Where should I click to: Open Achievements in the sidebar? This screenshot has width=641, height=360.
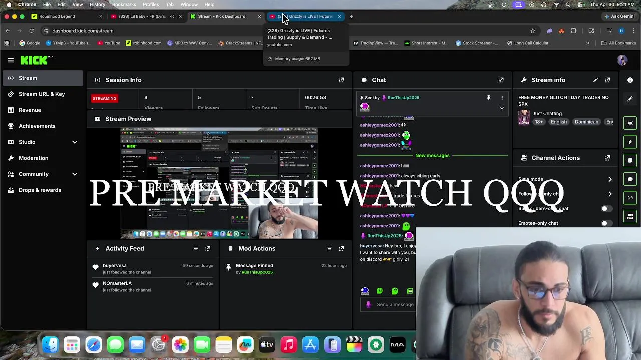pyautogui.click(x=43, y=126)
